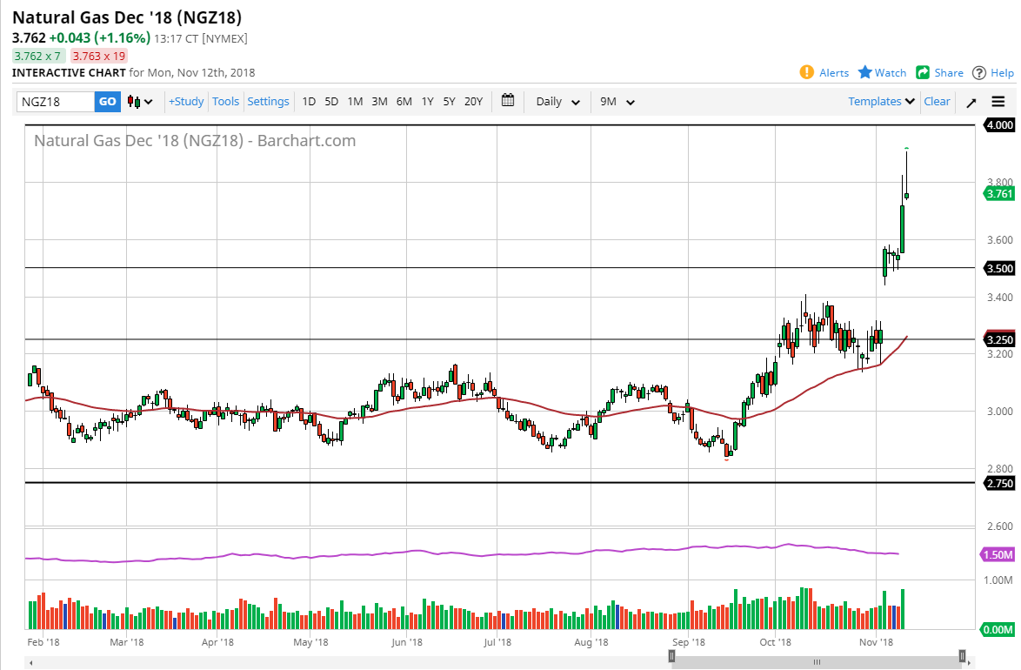The image size is (1021, 670).
Task: Click the green 3.761 last price label
Action: (x=999, y=193)
